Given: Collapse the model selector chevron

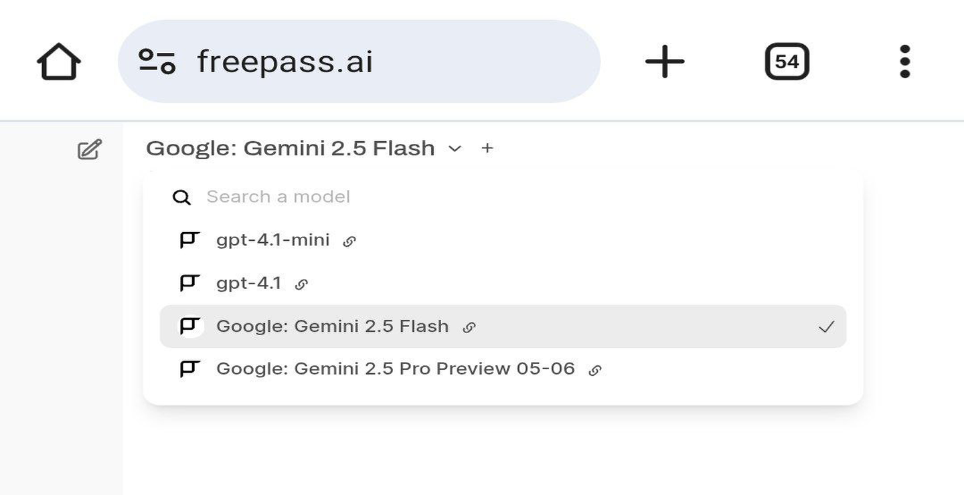Looking at the screenshot, I should (455, 148).
